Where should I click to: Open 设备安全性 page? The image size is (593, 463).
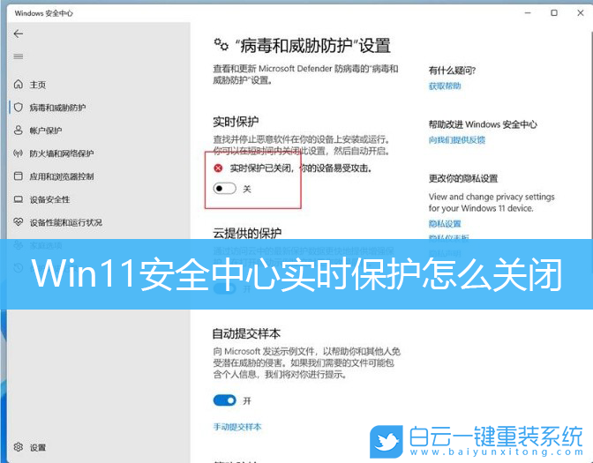[x=50, y=199]
